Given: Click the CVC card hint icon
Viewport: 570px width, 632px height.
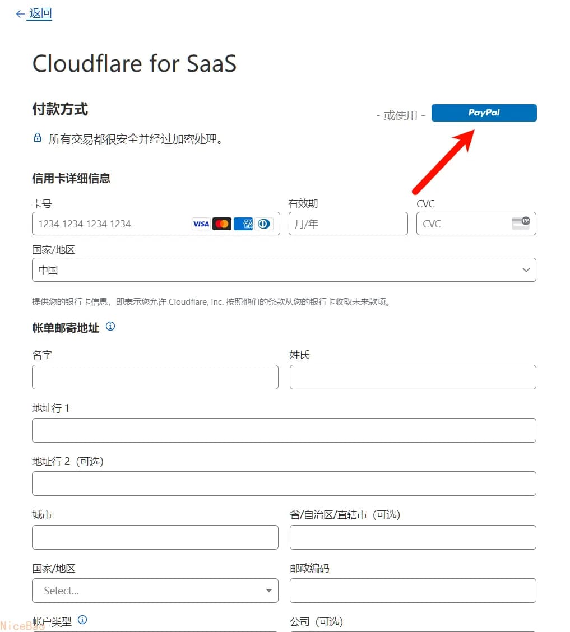Looking at the screenshot, I should pos(521,223).
